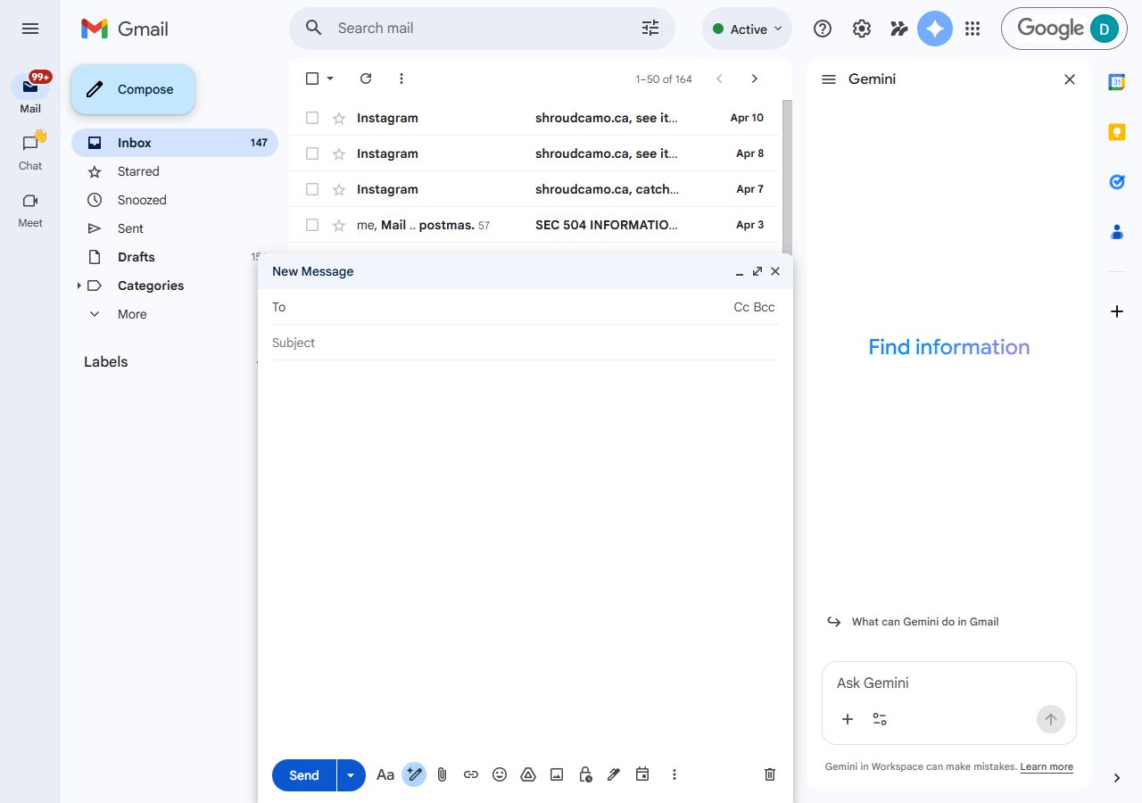Open the send options dropdown arrow
This screenshot has width=1142, height=803.
(351, 775)
